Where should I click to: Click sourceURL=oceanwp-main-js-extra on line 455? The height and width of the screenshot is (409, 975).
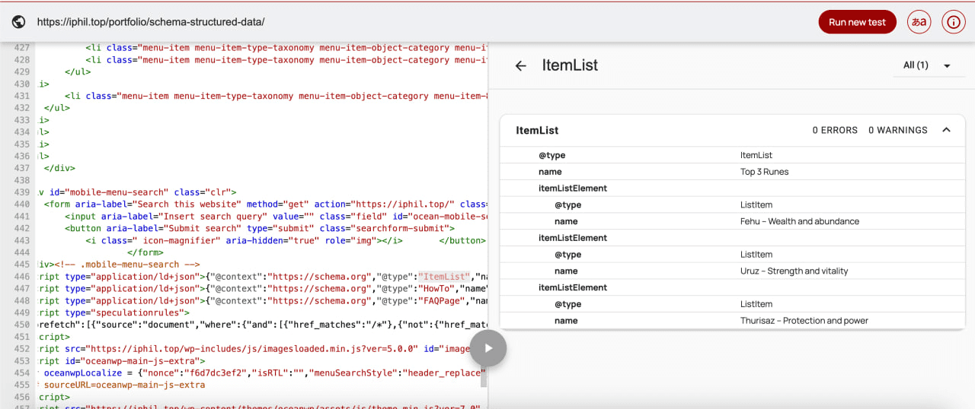(x=124, y=385)
